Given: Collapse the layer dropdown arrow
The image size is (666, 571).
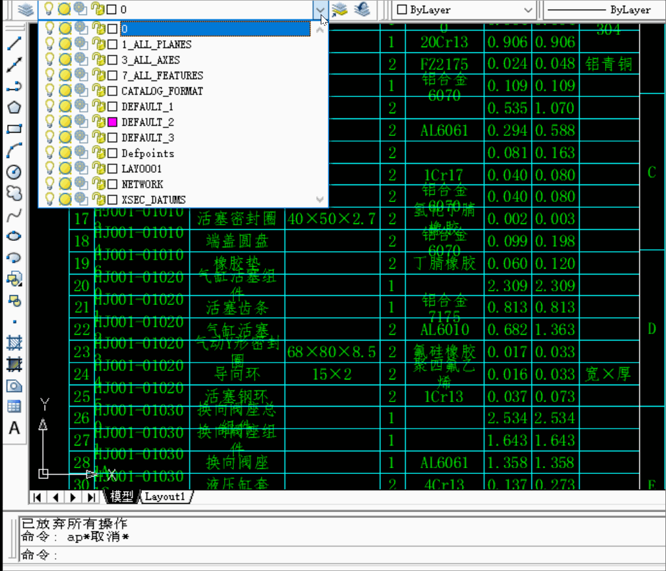Looking at the screenshot, I should [320, 10].
